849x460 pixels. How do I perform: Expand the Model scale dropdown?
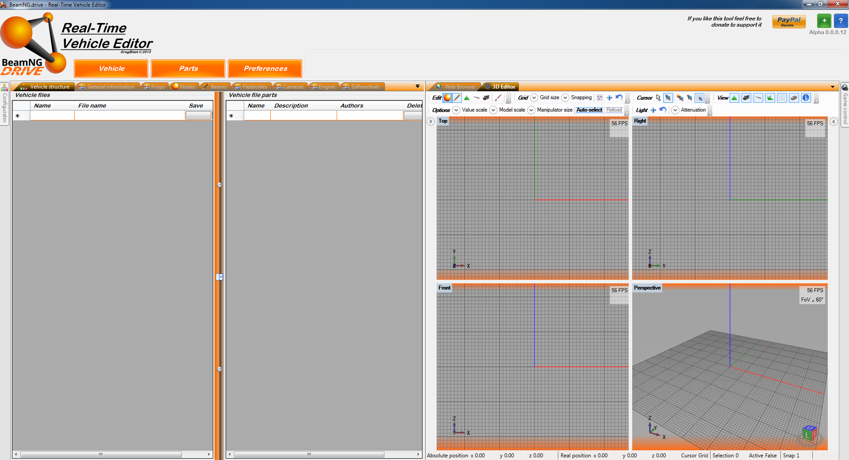pos(493,110)
